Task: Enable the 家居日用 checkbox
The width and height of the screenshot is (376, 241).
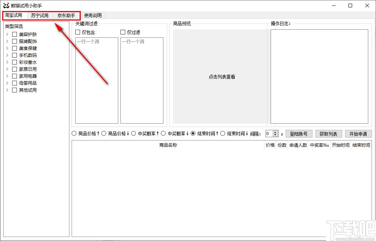Action: (x=14, y=69)
